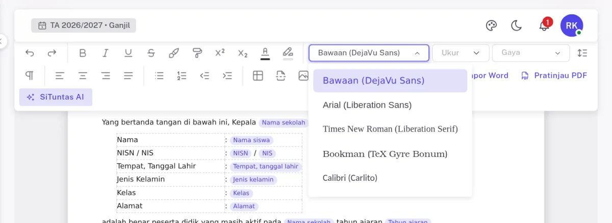The height and width of the screenshot is (223, 612).
Task: Open the TA 2026/2027 Ganjil period selector
Action: click(x=84, y=25)
